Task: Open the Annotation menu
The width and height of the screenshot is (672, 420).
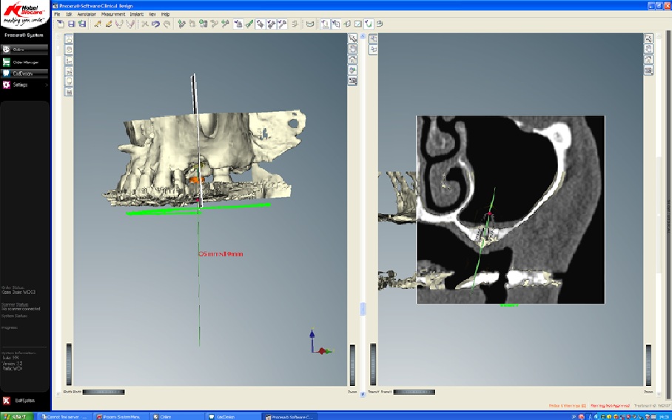Action: coord(87,14)
